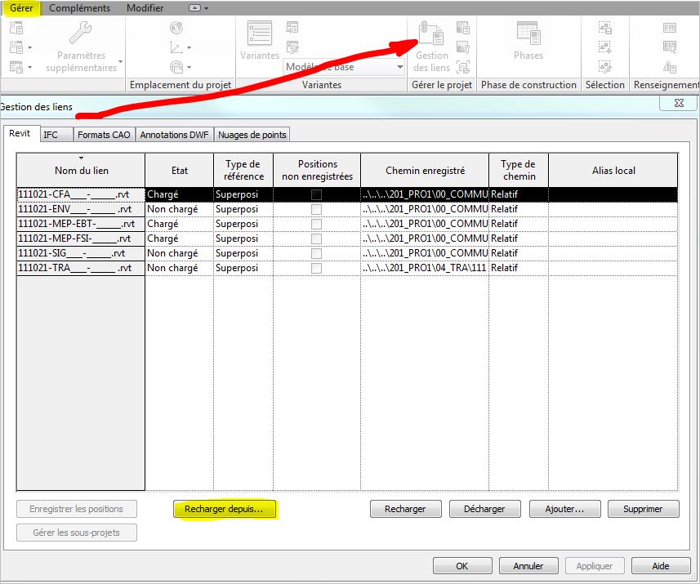Image resolution: width=700 pixels, height=584 pixels.
Task: Click the transfer standards icon at top left
Action: (x=17, y=27)
